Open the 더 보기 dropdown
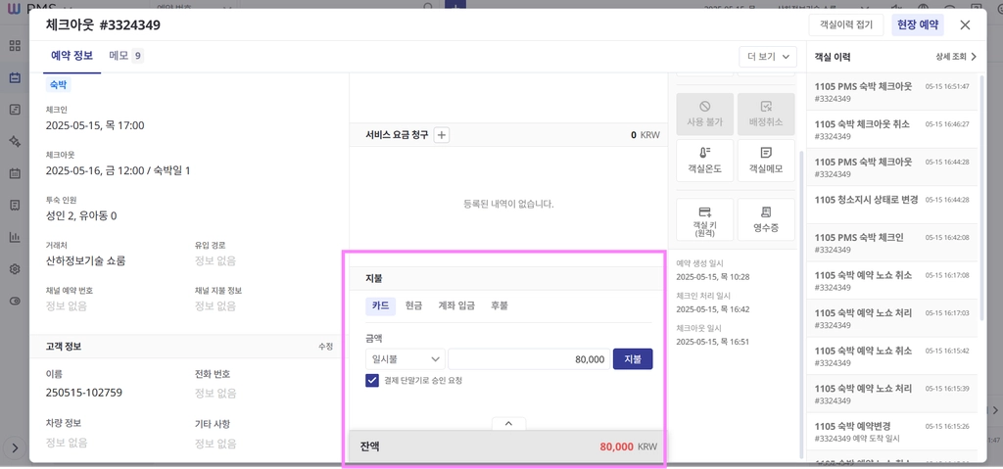This screenshot has height=469, width=1003. pos(768,57)
